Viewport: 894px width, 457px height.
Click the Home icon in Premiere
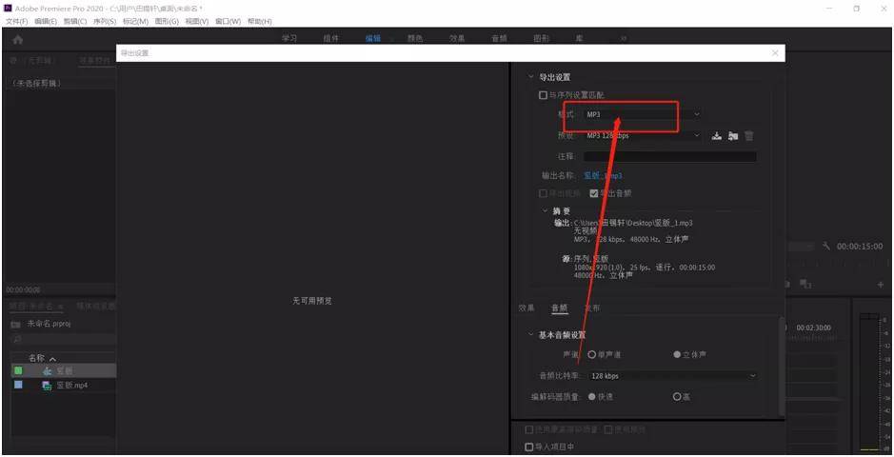18,39
